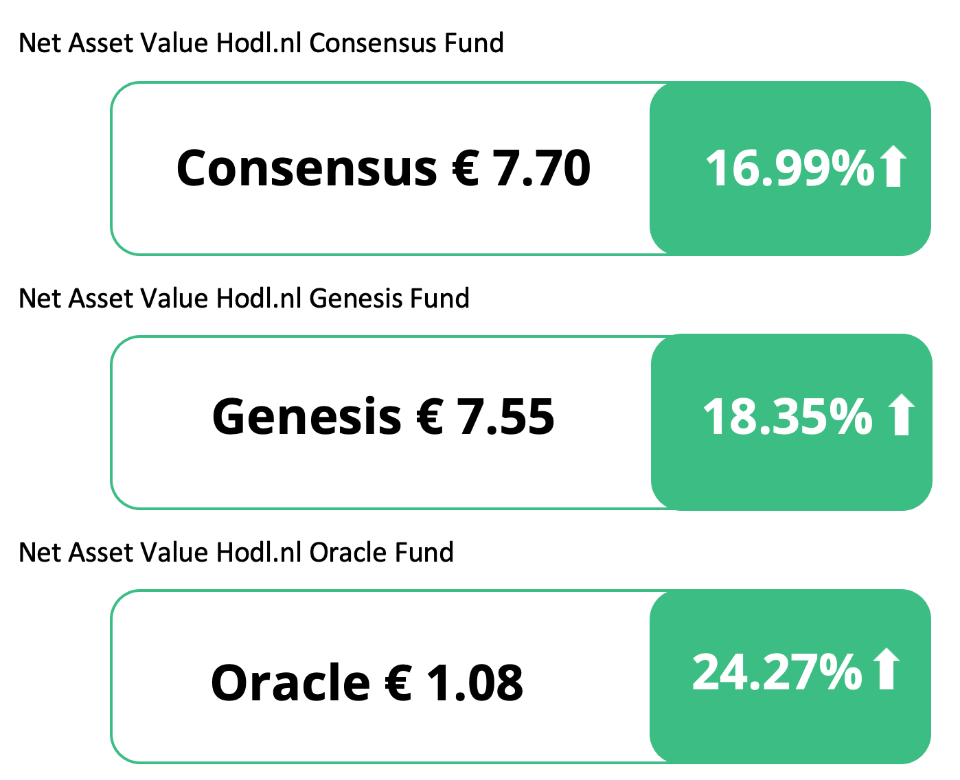The width and height of the screenshot is (960, 780).
Task: Click the up arrow beside 18.35%
Action: pos(901,415)
